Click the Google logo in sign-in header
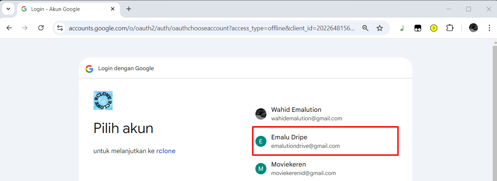The width and height of the screenshot is (497, 181). 89,68
